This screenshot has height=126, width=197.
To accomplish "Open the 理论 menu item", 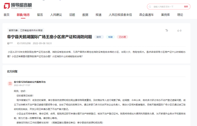I will pos(180,15).
